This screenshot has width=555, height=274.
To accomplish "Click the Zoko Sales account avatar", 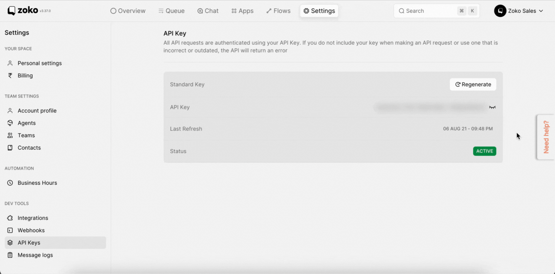I will (x=500, y=11).
